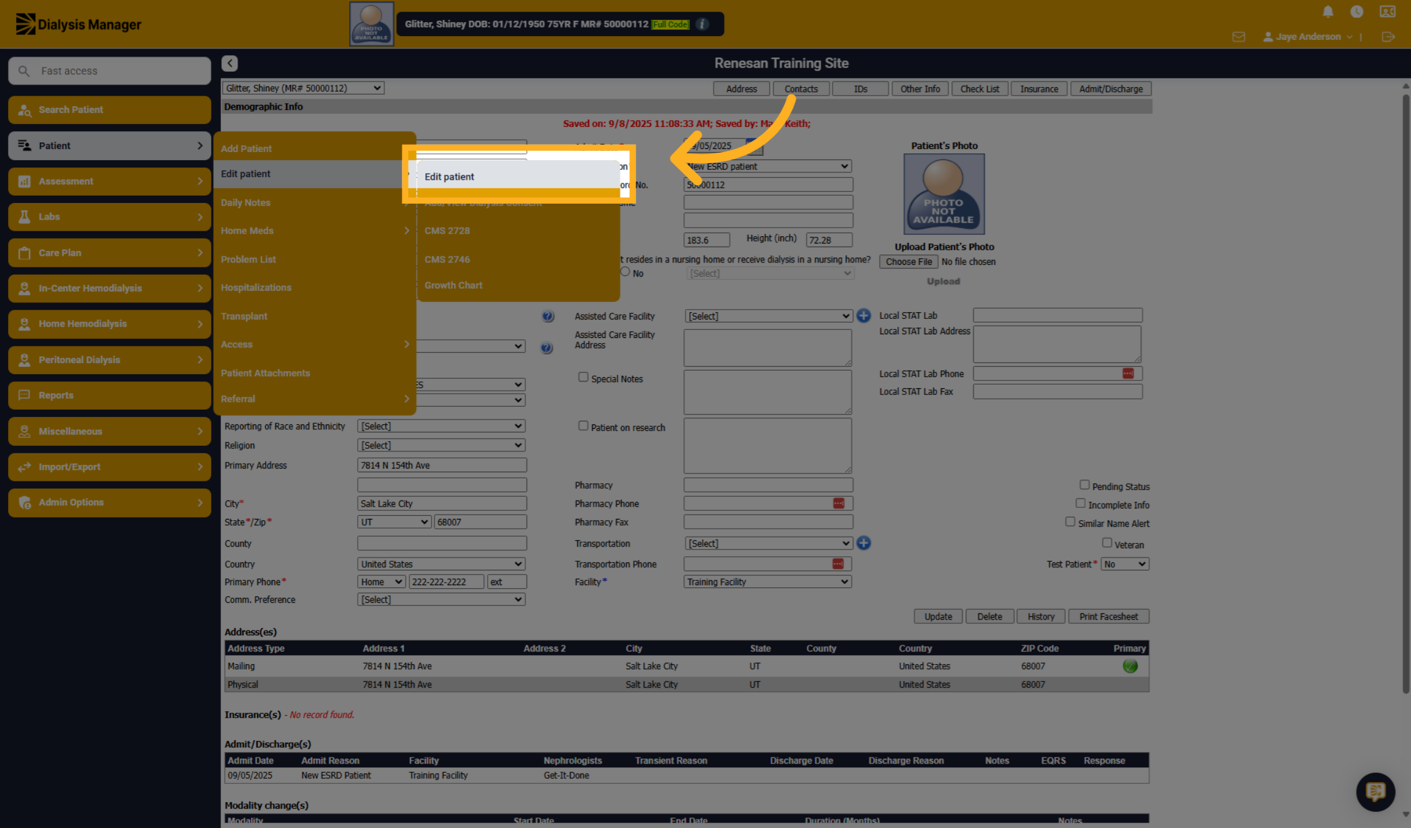
Task: Open Patient Attachments menu entry
Action: 265,373
